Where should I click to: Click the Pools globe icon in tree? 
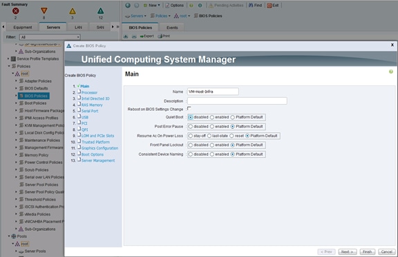14,236
